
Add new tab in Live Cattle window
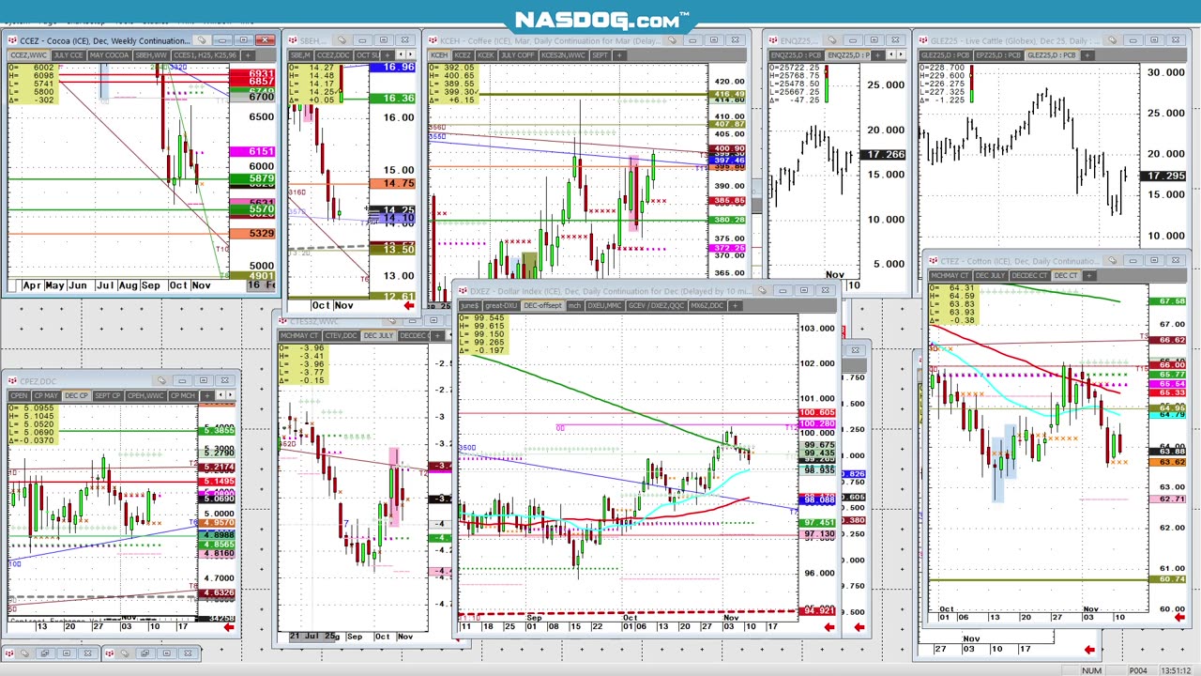[1087, 54]
